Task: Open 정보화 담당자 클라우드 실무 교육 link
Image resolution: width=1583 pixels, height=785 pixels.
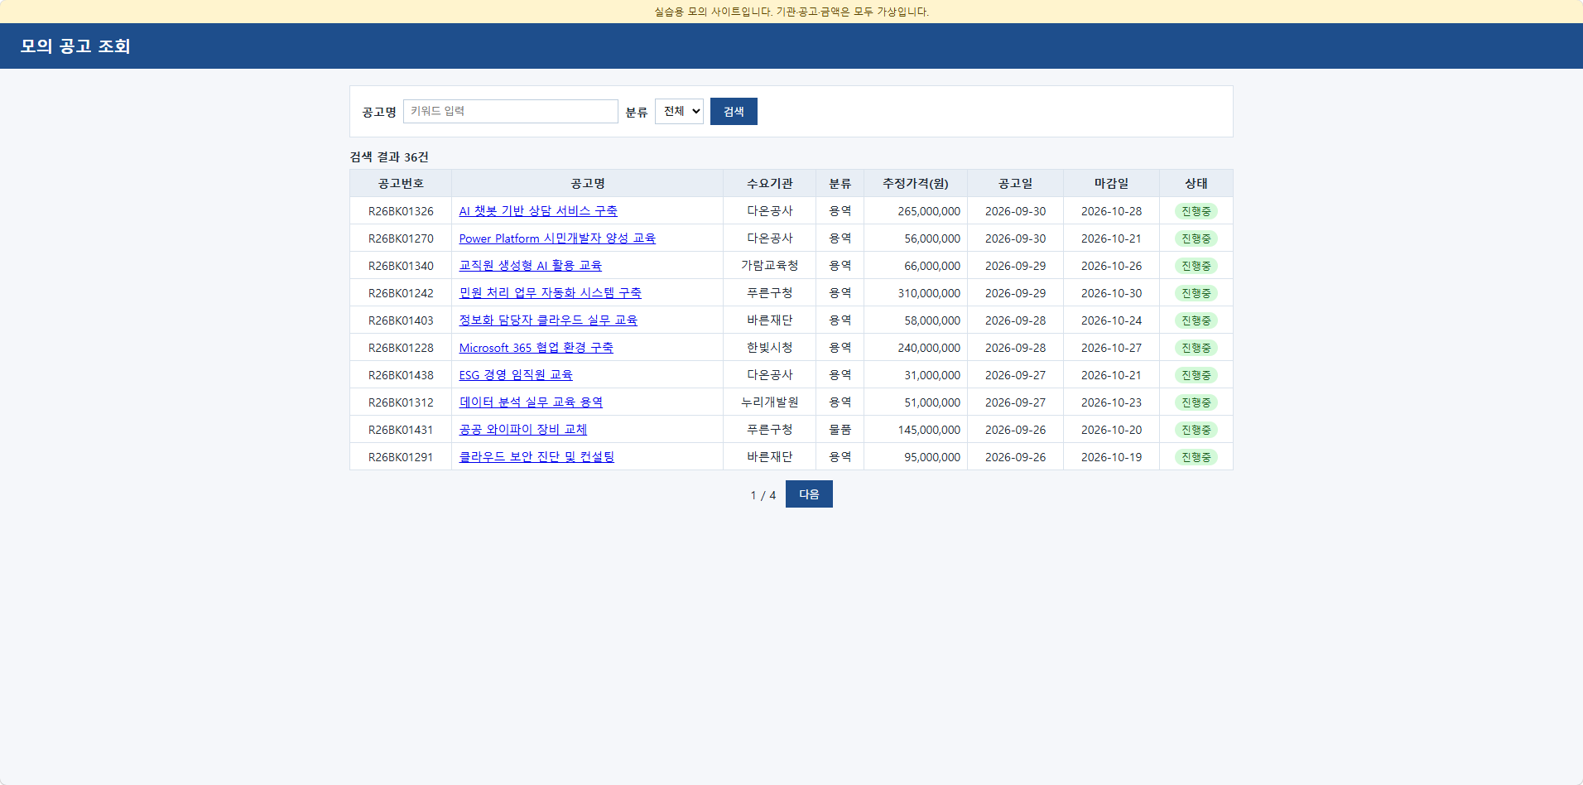Action: click(548, 320)
